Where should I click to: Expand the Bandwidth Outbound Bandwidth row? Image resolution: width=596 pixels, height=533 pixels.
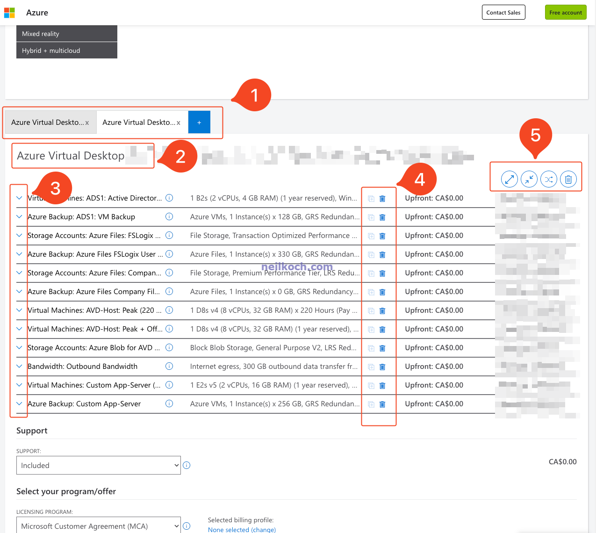click(x=19, y=366)
